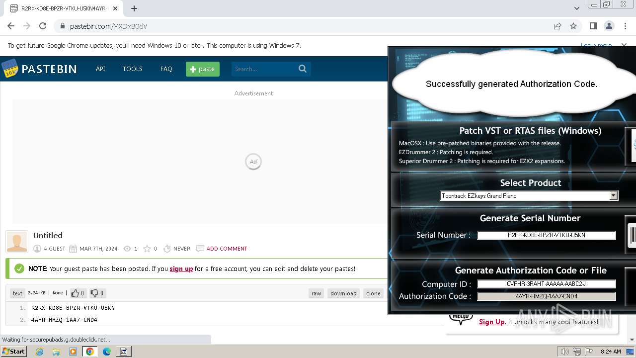Open the FAQ menu item

coord(166,69)
